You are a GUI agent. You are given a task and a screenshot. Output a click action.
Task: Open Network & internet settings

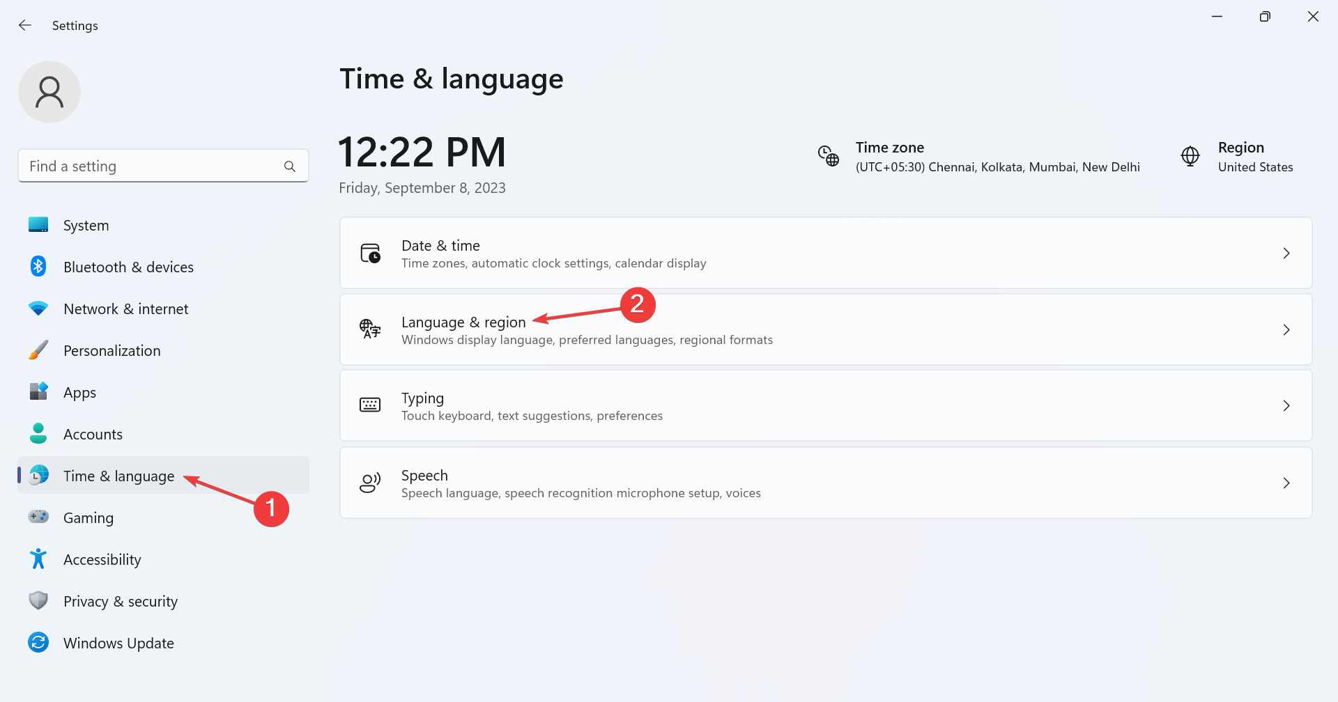pos(163,309)
